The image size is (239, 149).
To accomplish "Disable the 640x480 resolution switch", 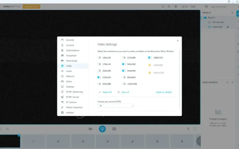I will (x=124, y=71).
